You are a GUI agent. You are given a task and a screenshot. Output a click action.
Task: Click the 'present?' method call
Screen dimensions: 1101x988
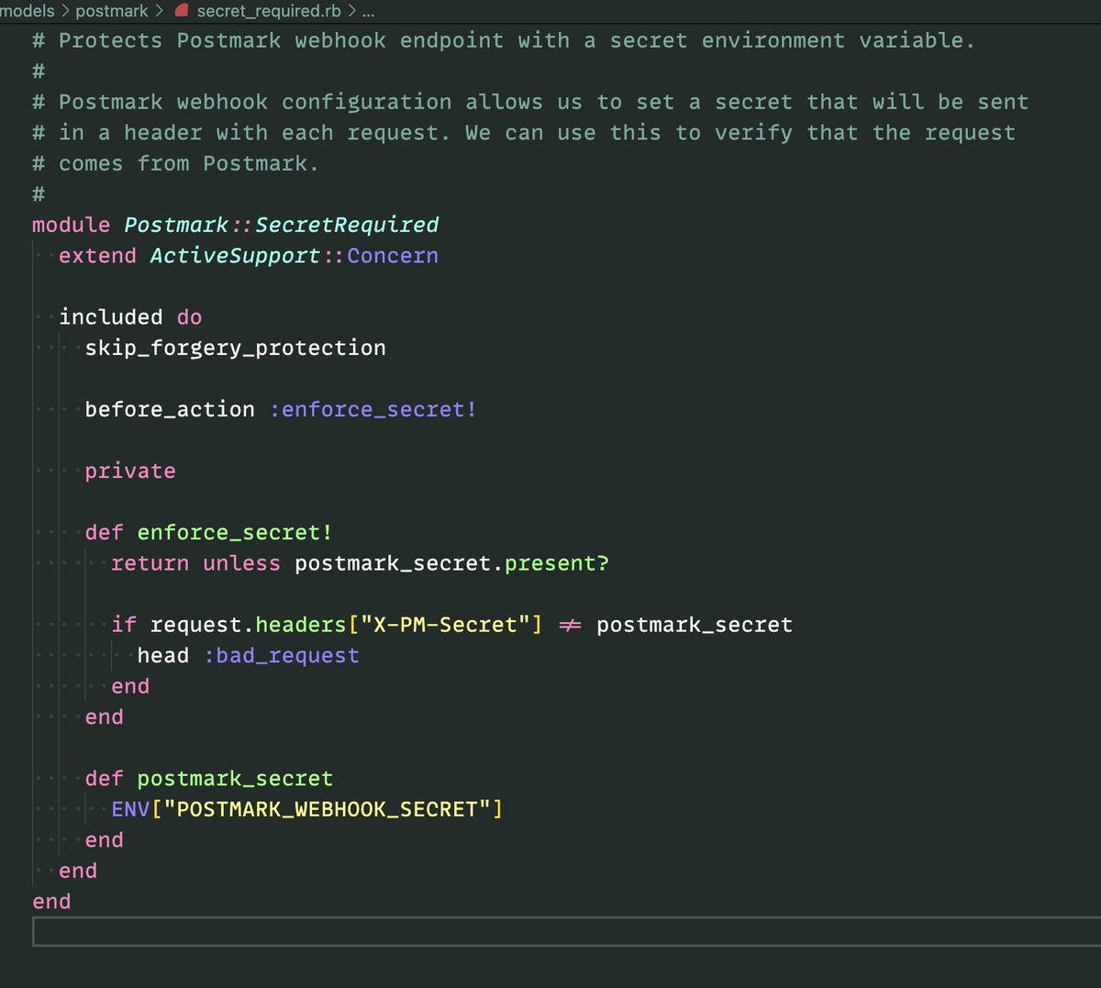[557, 563]
